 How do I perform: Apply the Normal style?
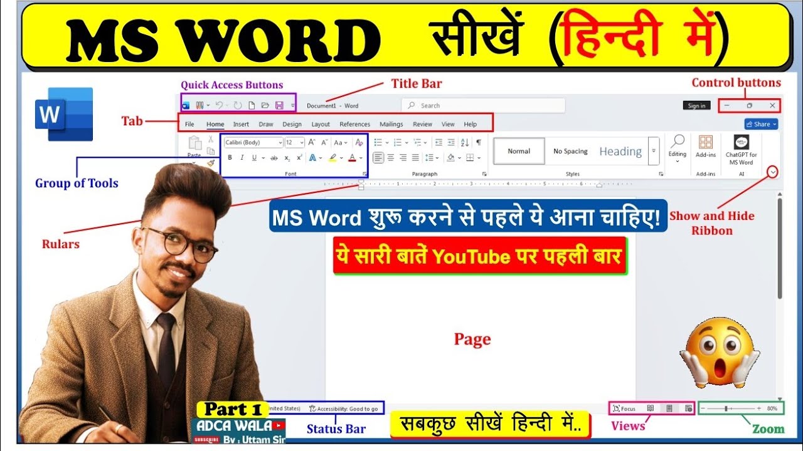[x=519, y=151]
